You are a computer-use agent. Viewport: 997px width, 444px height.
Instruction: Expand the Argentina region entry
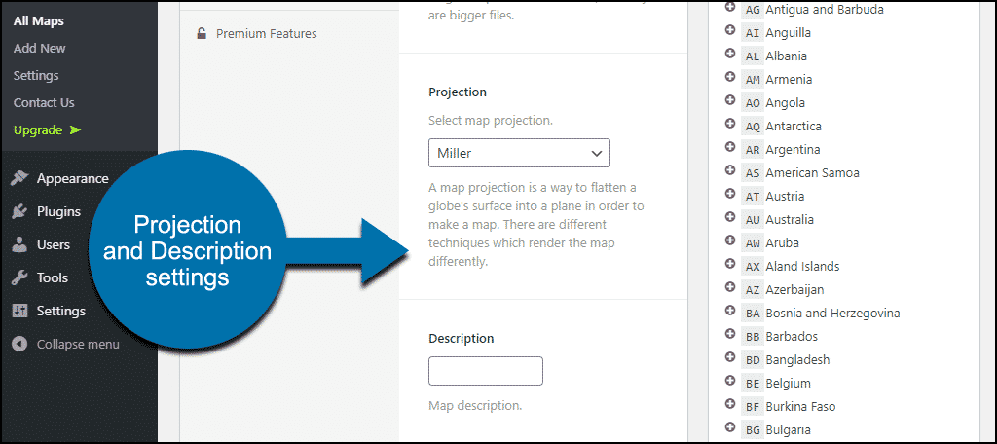(730, 148)
